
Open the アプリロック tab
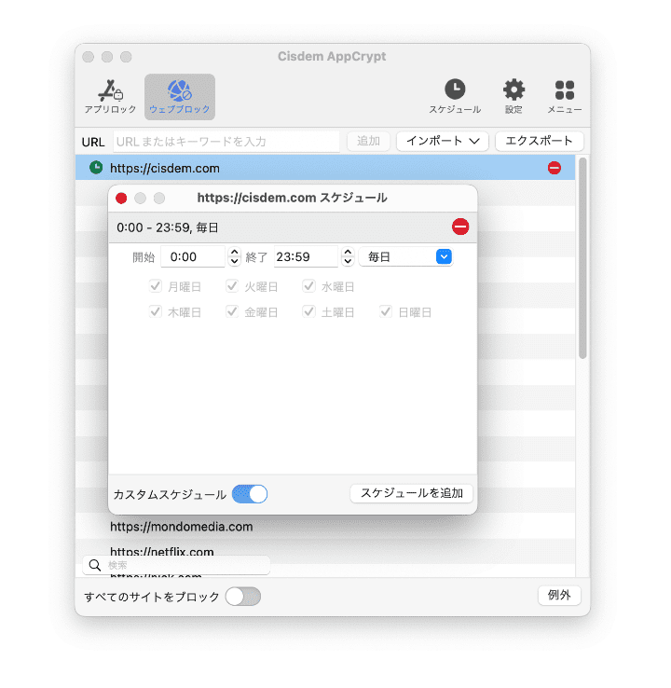[110, 97]
